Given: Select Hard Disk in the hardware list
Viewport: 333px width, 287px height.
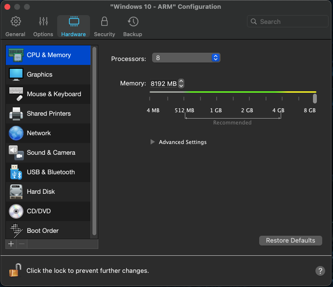Looking at the screenshot, I should pos(48,192).
